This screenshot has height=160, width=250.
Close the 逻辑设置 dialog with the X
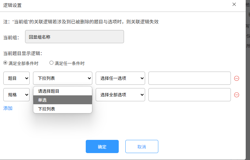[234, 4]
